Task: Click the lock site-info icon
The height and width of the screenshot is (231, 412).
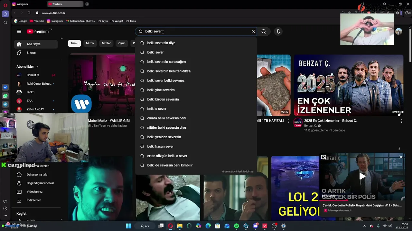Action: pos(37,13)
